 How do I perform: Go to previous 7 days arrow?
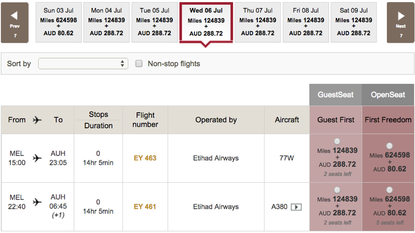15,23
